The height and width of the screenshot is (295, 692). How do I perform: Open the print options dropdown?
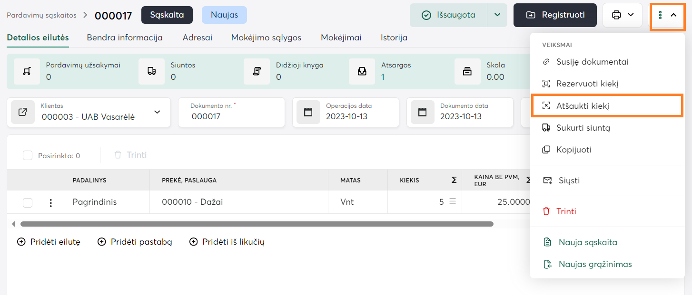(623, 15)
